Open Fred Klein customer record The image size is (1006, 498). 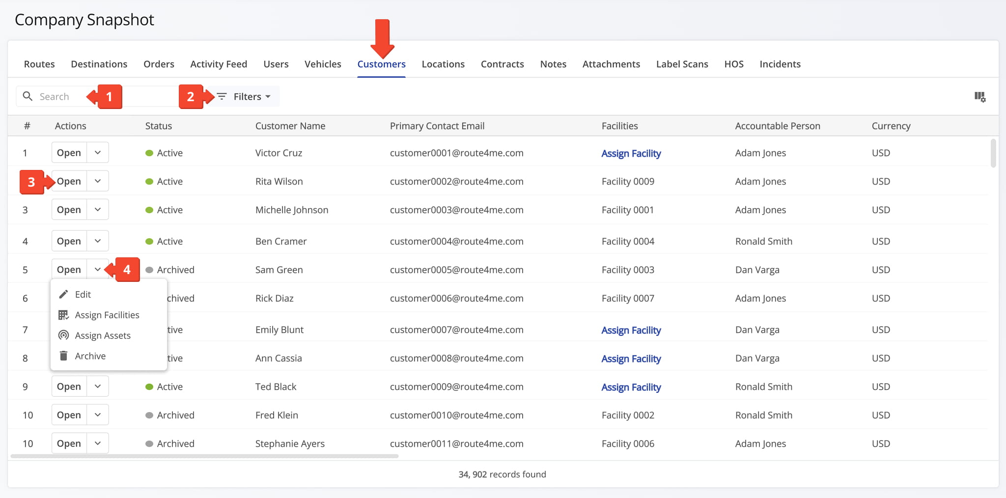point(69,415)
